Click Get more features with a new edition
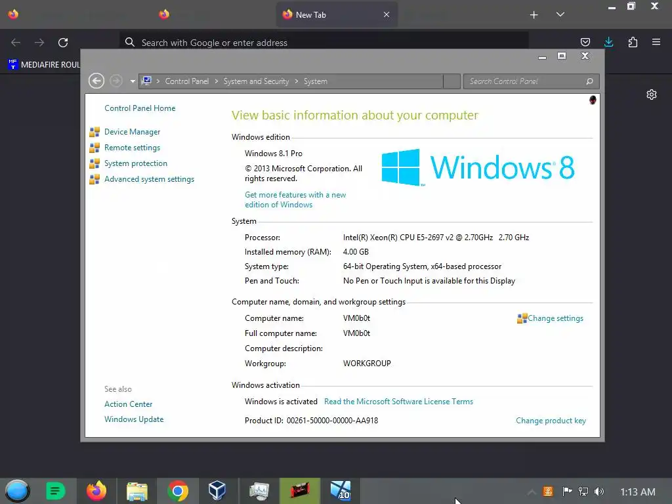Viewport: 672px width, 504px height. pos(295,199)
